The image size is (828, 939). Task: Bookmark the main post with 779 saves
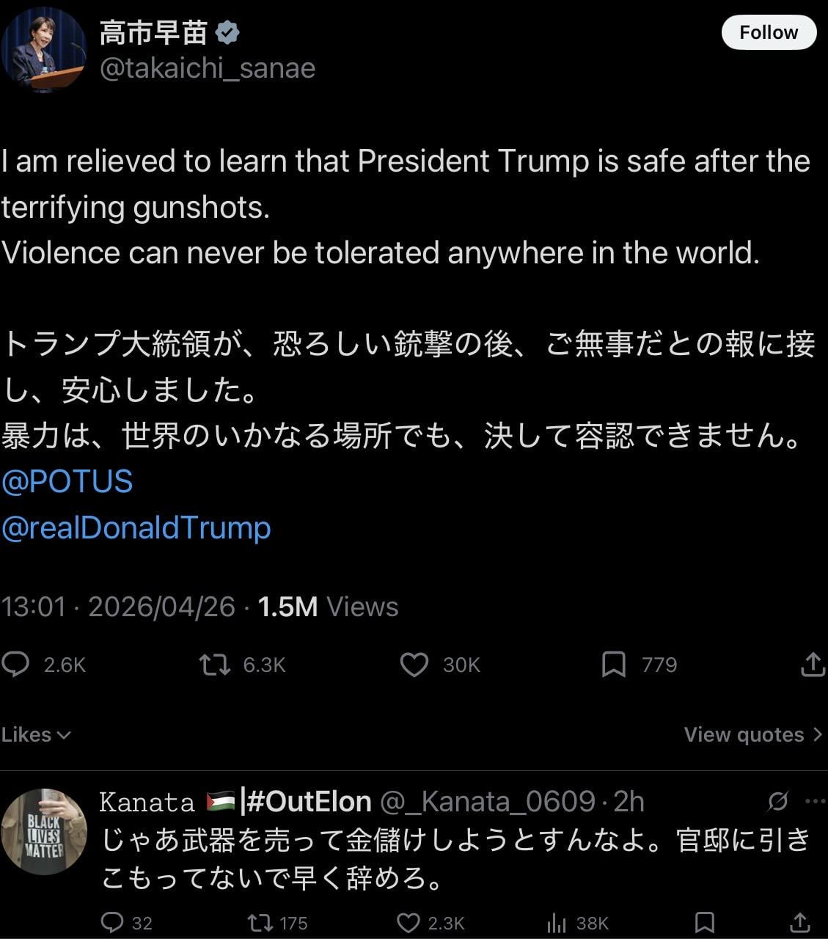[x=614, y=665]
